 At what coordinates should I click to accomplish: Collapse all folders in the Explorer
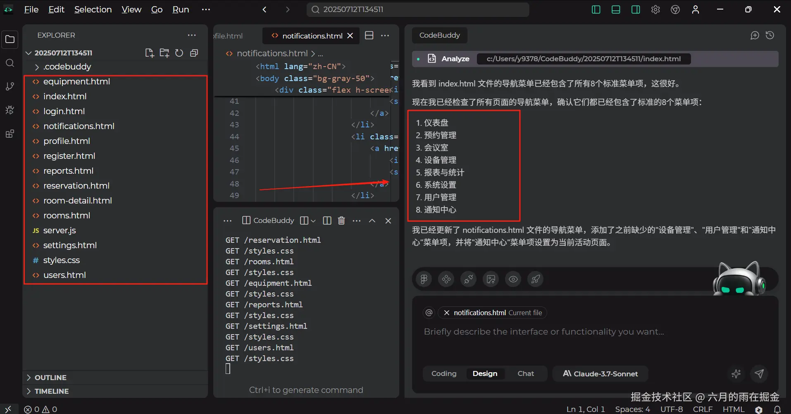[194, 53]
